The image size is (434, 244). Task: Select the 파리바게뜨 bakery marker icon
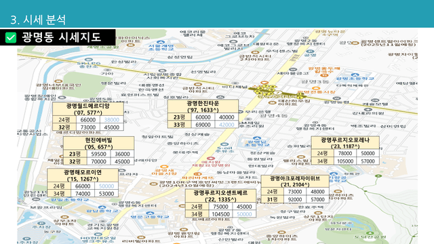click(x=197, y=174)
